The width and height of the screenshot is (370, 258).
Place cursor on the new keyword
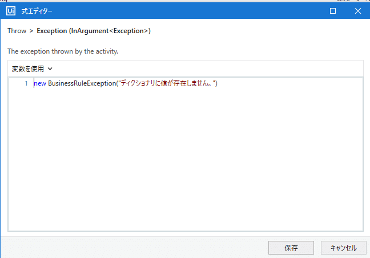(40, 83)
